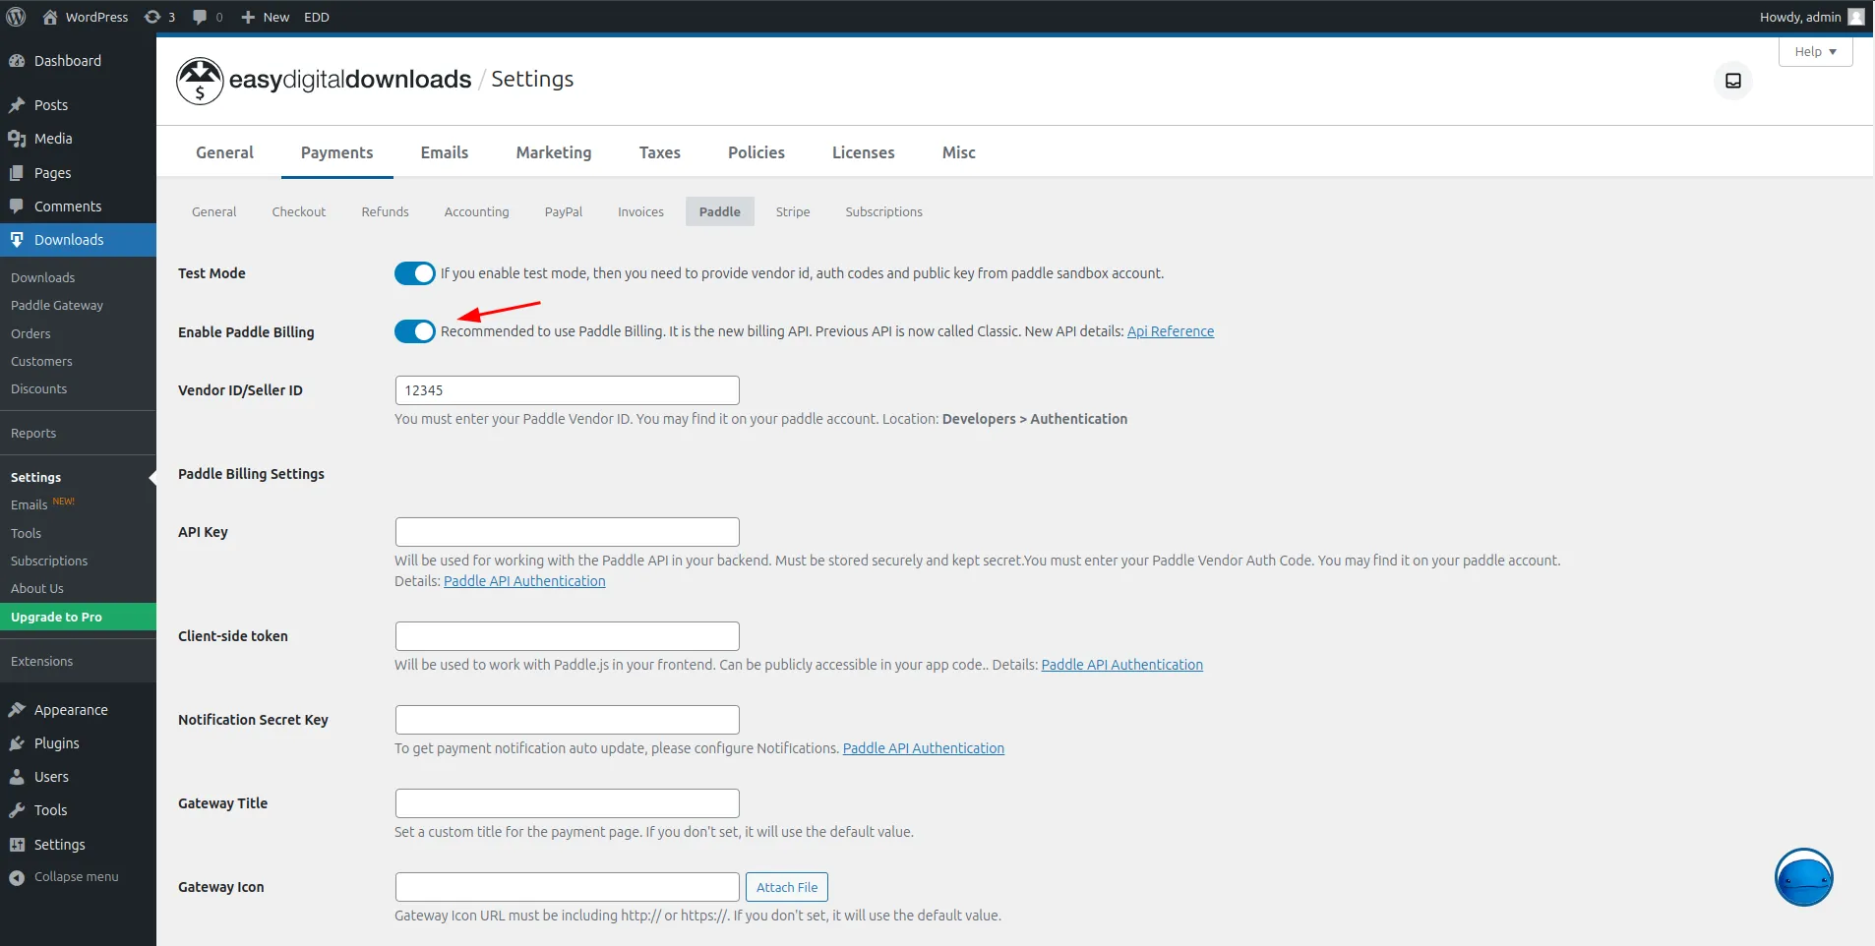Click the plus New icon in admin bar
This screenshot has height=946, width=1875.
pyautogui.click(x=248, y=17)
